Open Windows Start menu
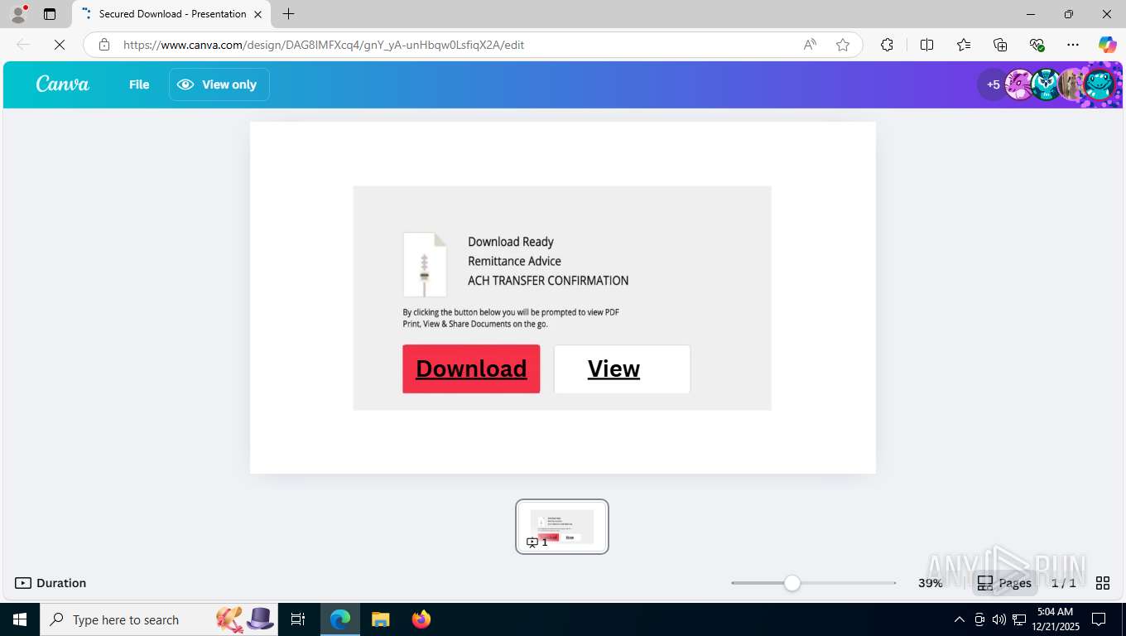 coord(20,619)
